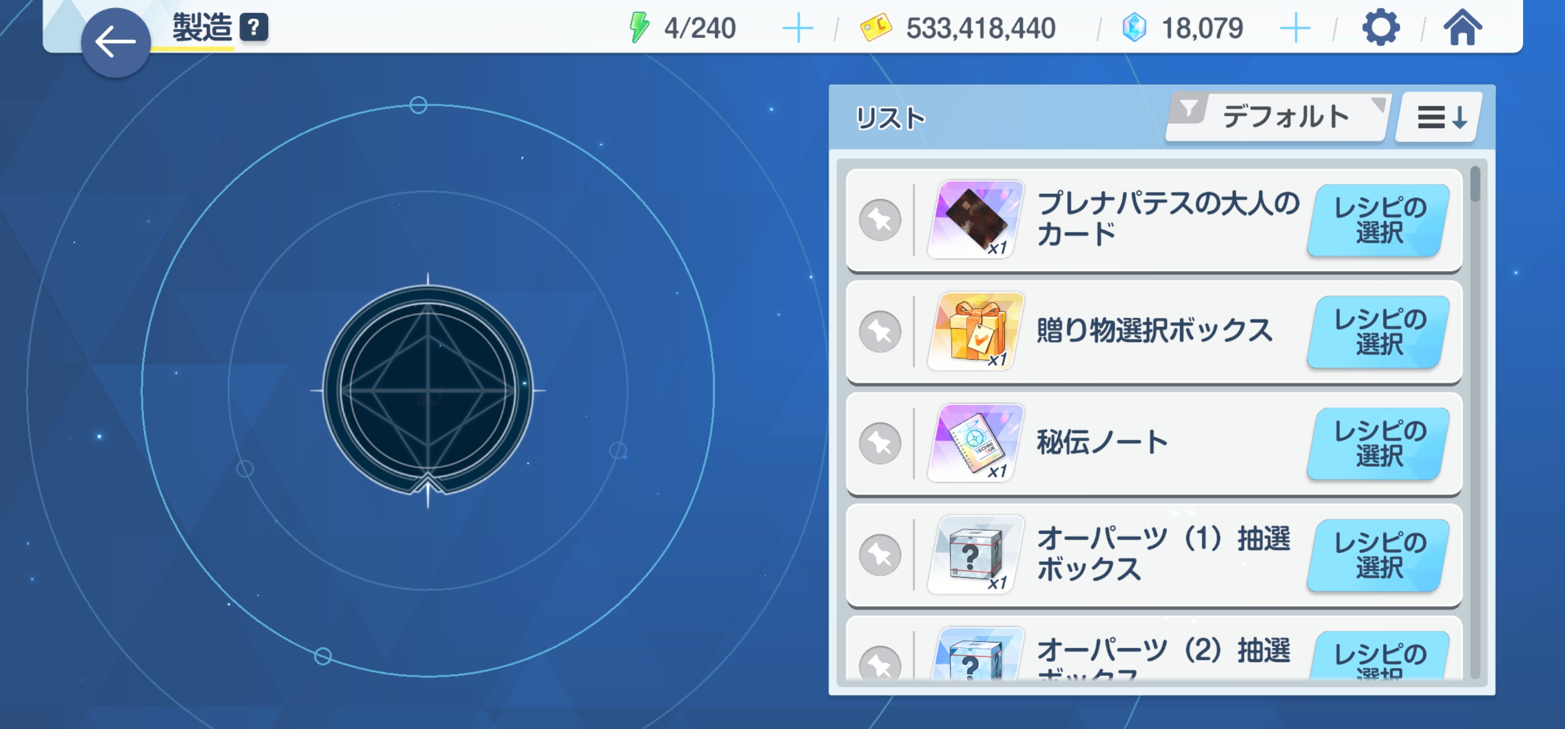The image size is (1565, 729).
Task: Toggle pin for 秘伝ノート
Action: click(x=880, y=443)
